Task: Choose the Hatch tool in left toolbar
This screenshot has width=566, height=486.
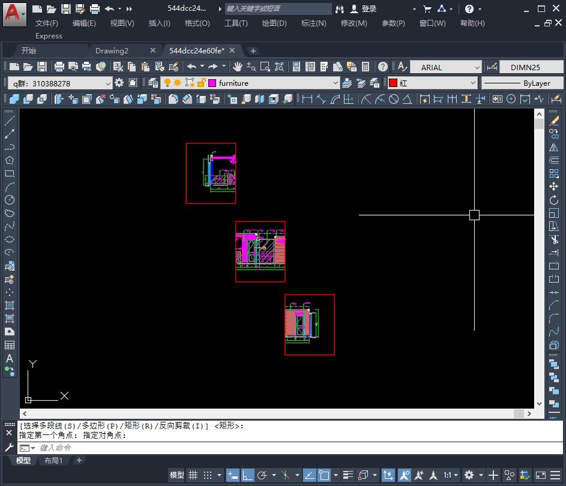Action: coord(10,305)
